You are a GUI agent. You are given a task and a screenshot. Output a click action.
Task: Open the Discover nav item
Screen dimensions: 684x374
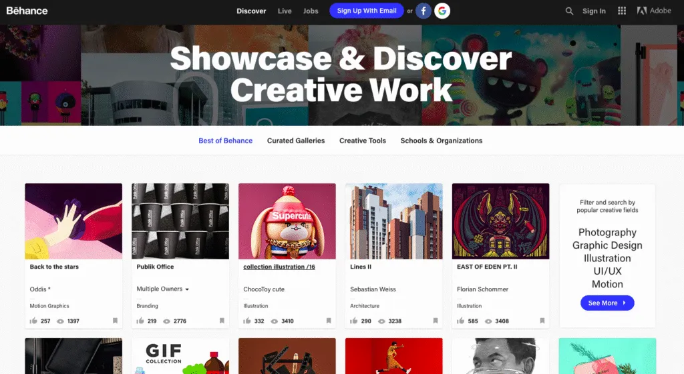point(251,11)
